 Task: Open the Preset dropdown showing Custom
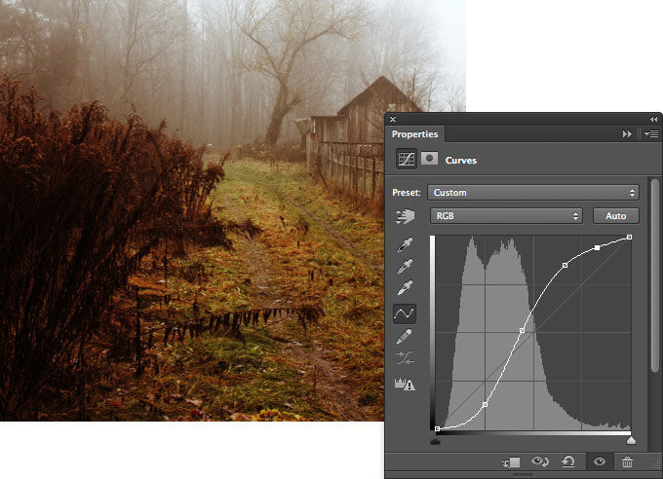click(532, 193)
